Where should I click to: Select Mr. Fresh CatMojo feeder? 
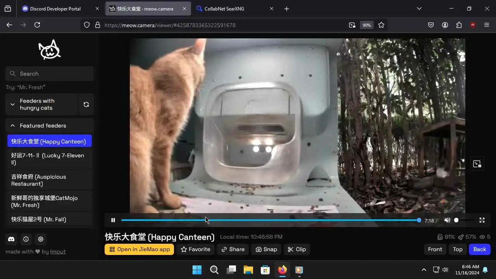pyautogui.click(x=50, y=201)
